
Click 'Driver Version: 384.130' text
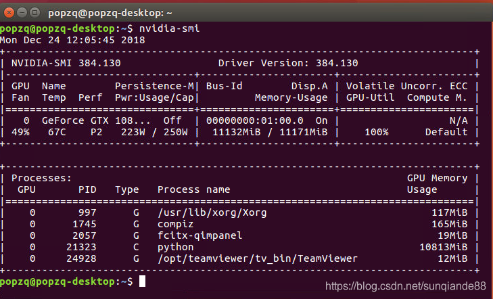[288, 63]
